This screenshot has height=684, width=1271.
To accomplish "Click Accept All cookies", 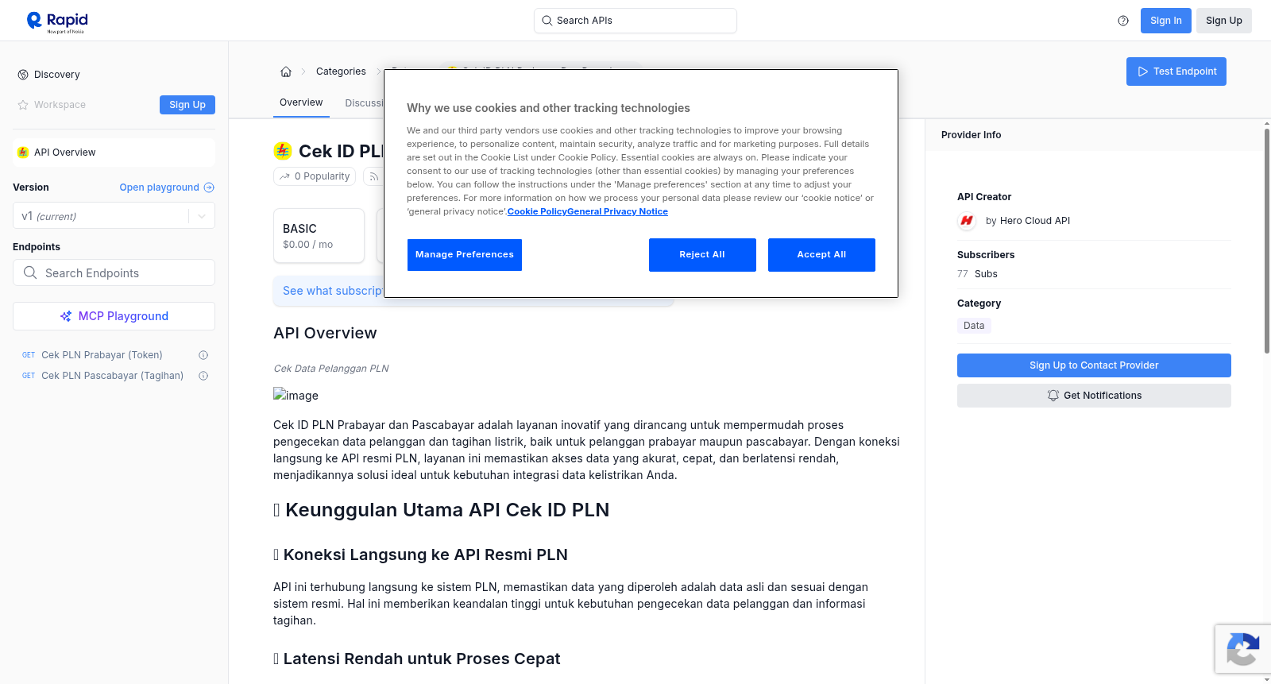I will [x=821, y=255].
